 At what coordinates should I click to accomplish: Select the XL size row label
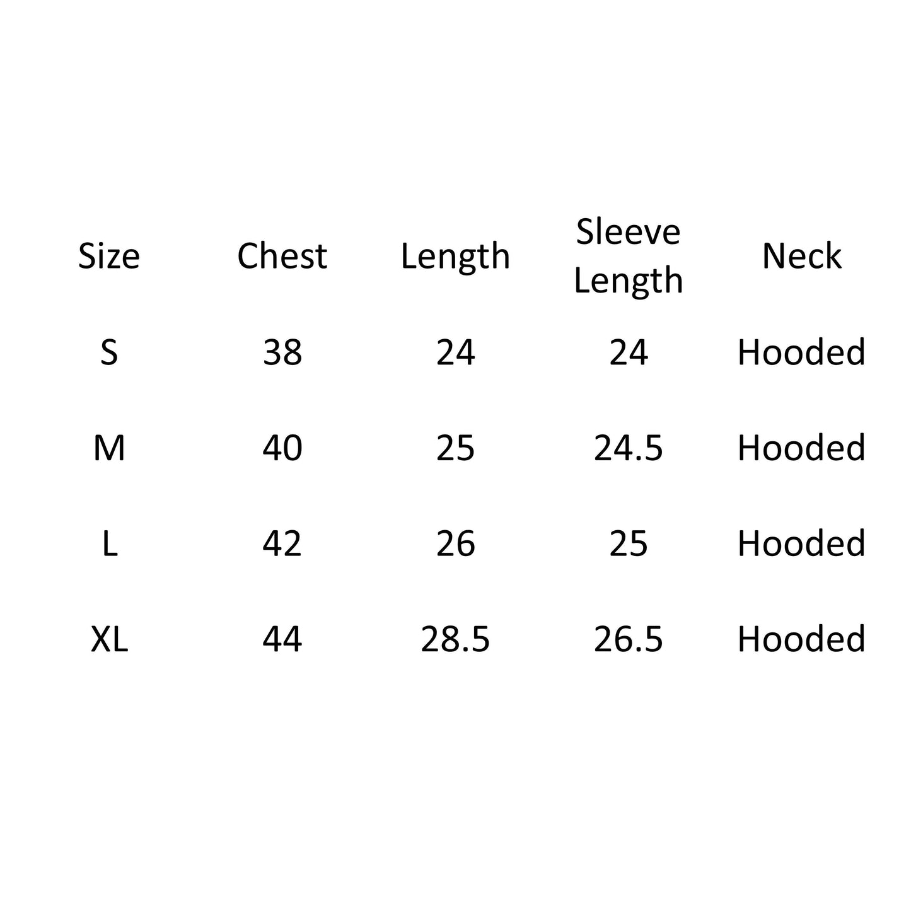tap(109, 639)
